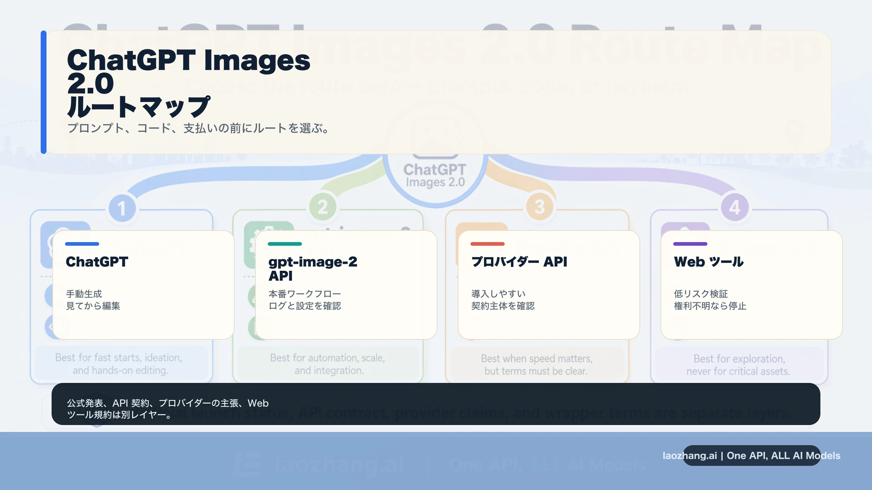The width and height of the screenshot is (872, 490).
Task: Click the teal accent bar on gpt-image-2 card
Action: pos(285,244)
